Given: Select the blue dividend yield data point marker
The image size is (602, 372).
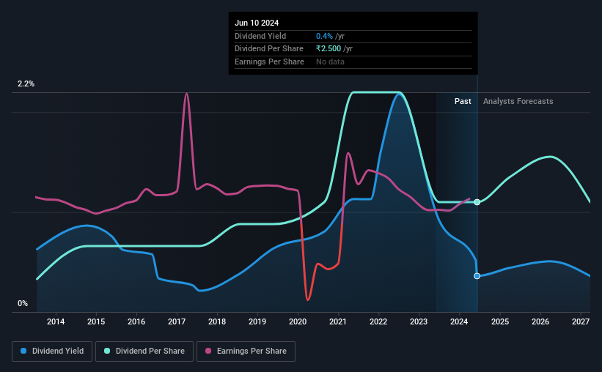Looking at the screenshot, I should pos(477,276).
